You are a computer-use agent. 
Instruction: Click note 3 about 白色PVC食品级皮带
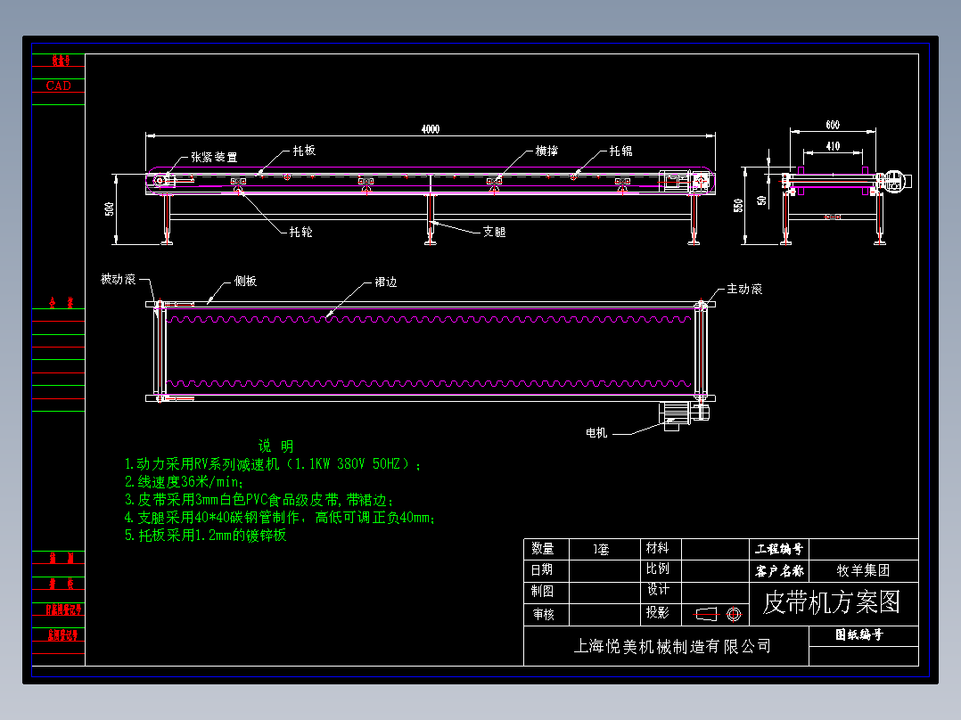coord(259,499)
